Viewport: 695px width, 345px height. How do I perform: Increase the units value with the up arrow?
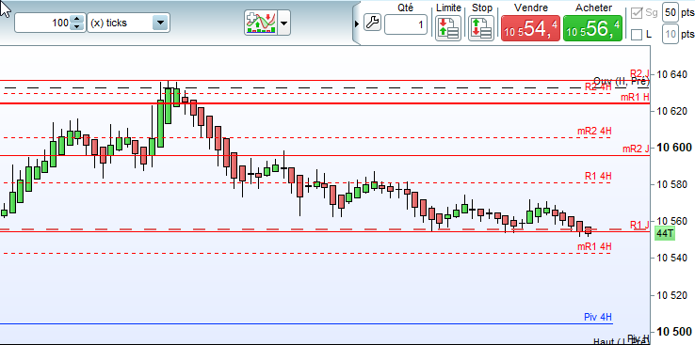(77, 19)
